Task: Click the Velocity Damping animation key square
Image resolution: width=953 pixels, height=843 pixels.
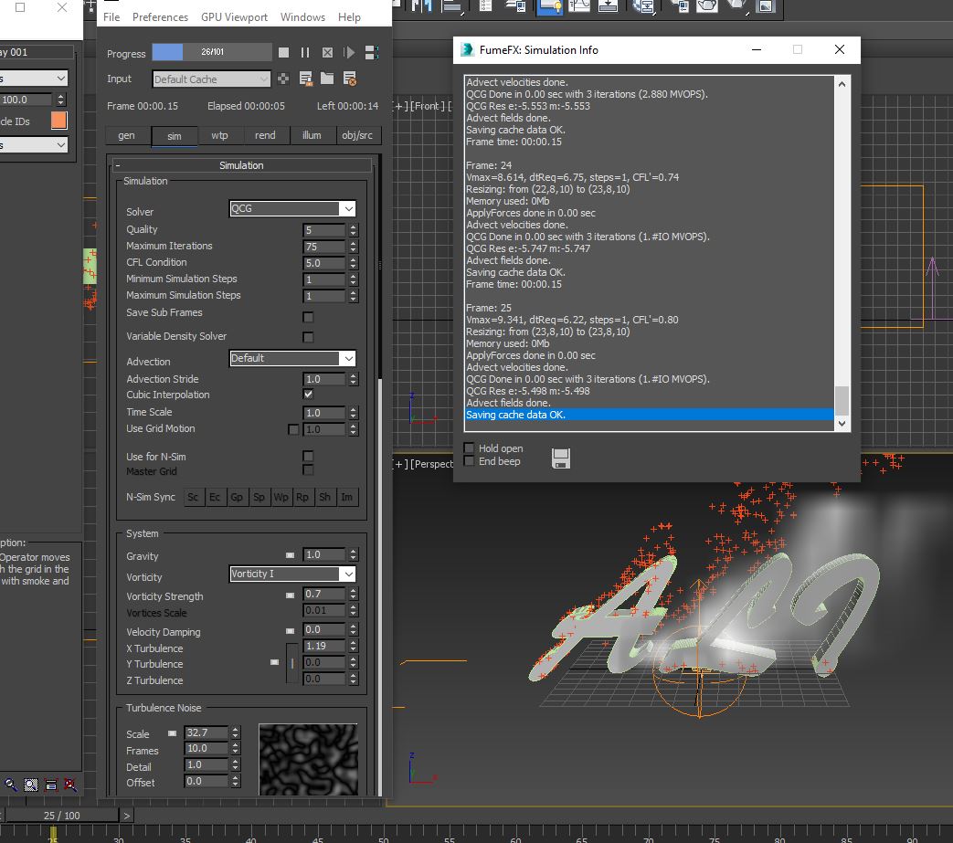Action: (290, 631)
